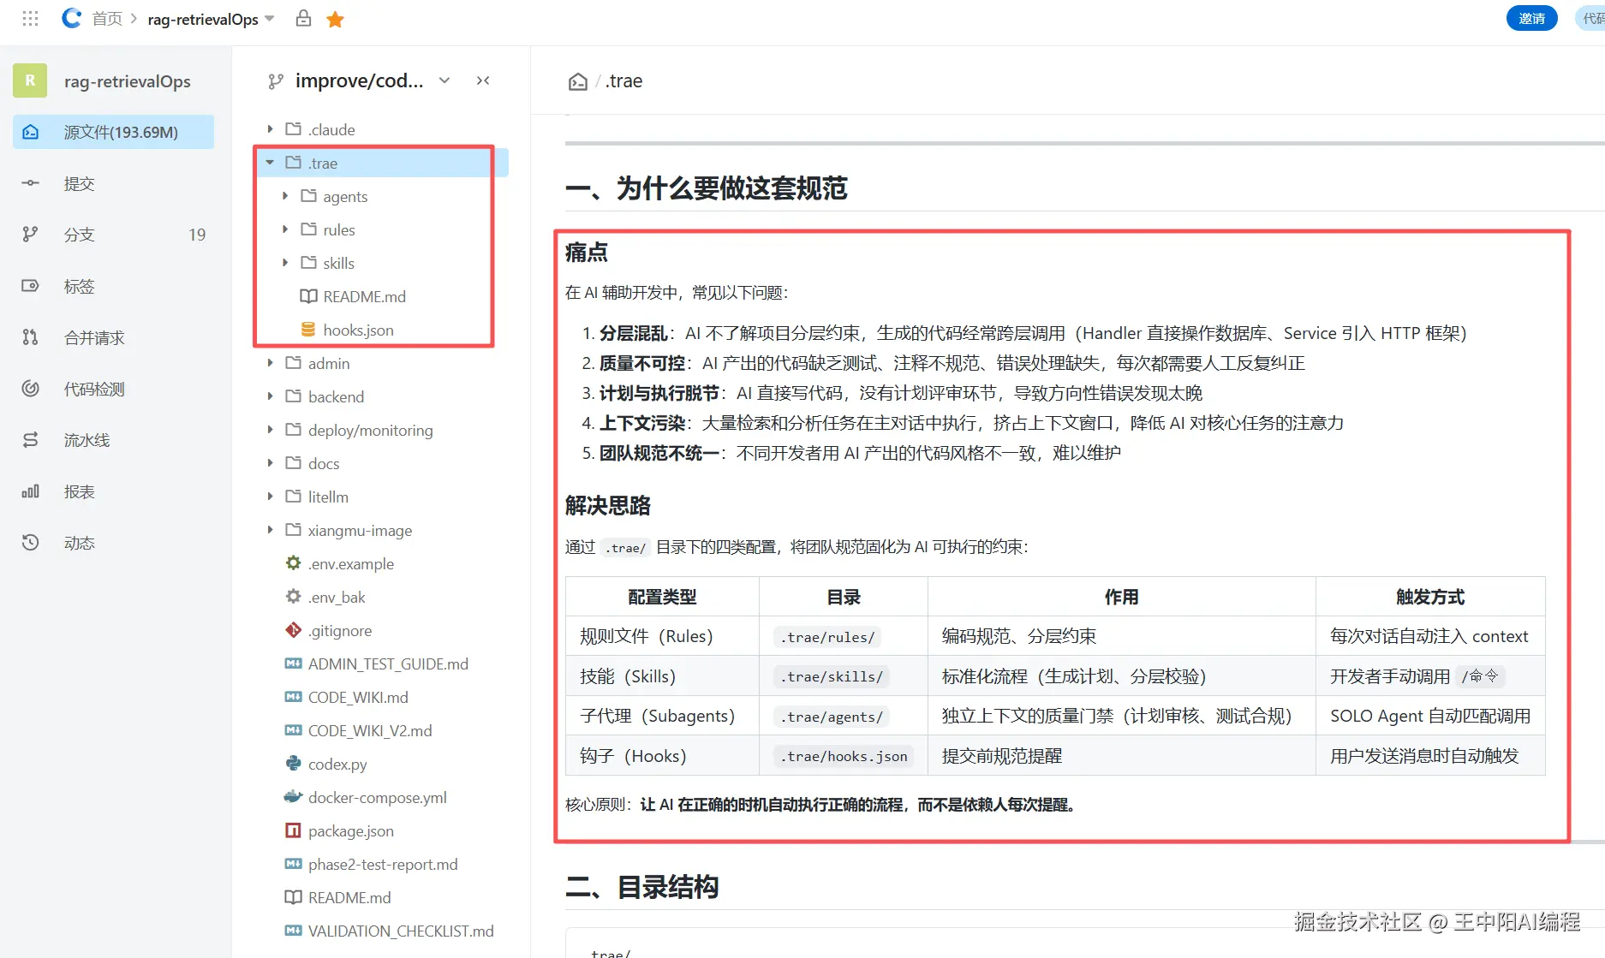Expand the skills folder
Viewport: 1605px width, 958px height.
[285, 263]
